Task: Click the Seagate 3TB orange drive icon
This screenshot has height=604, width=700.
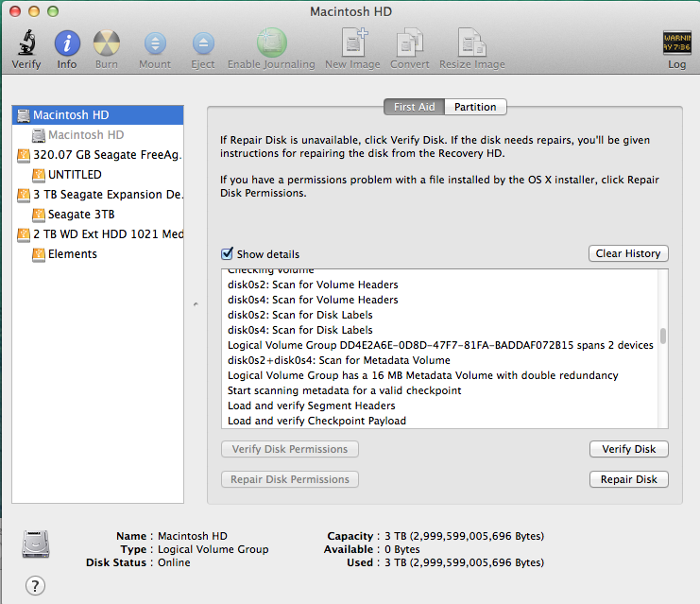Action: (39, 215)
